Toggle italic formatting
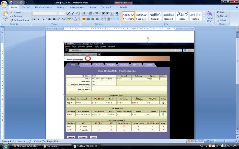Screen dimensions: 239x149 [39, 19]
